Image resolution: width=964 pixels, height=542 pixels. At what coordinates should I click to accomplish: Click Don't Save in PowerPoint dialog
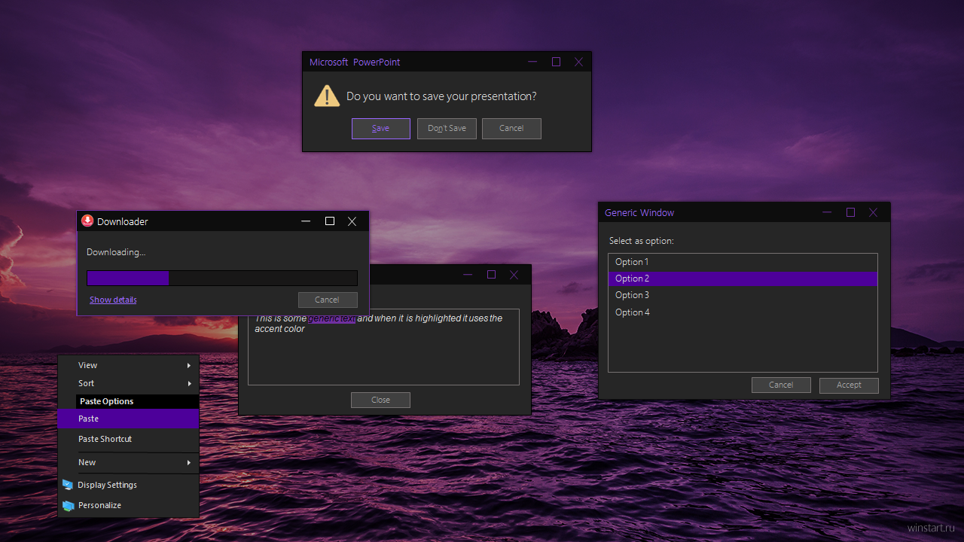pyautogui.click(x=447, y=128)
